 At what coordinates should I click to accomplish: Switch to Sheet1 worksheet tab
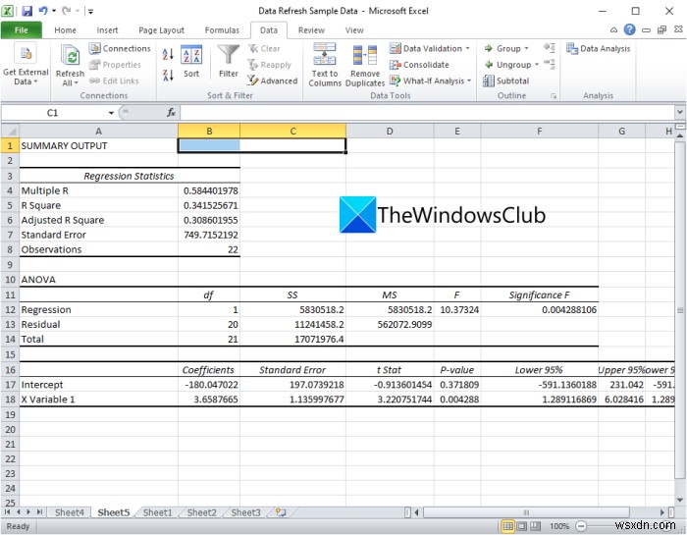tap(157, 512)
